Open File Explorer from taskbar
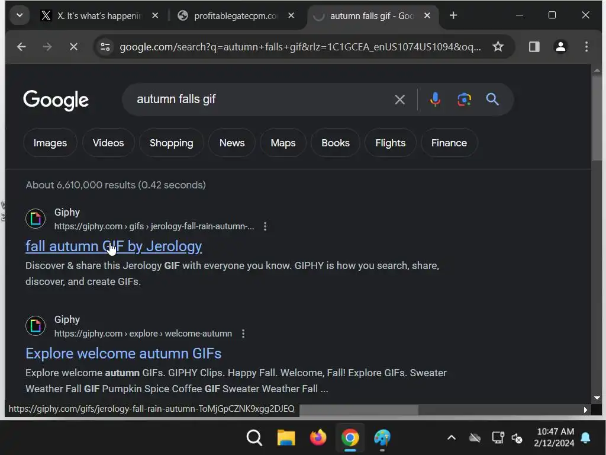 [x=286, y=438]
